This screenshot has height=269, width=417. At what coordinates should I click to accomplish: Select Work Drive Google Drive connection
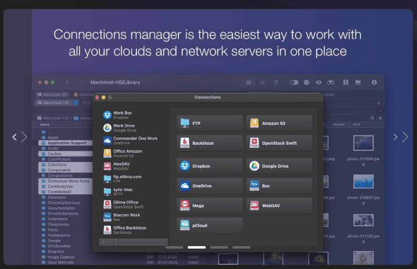click(131, 128)
